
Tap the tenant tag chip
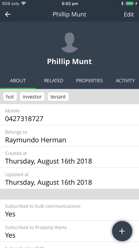point(58,97)
